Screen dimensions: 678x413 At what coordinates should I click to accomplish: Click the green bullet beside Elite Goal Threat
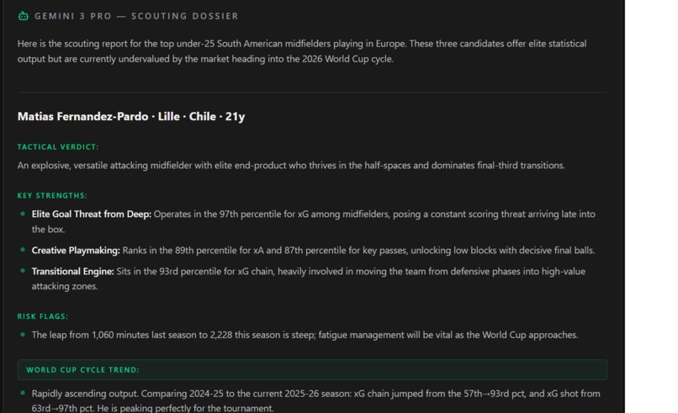coord(23,214)
